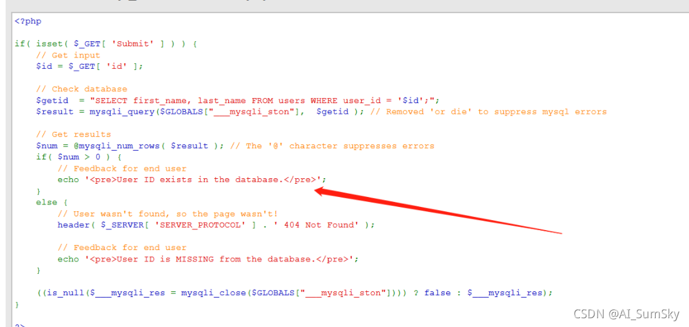
Task: Click the second '// Feedback for end user' comment
Action: pos(122,248)
